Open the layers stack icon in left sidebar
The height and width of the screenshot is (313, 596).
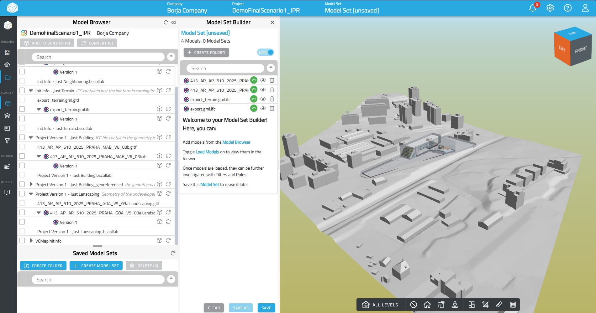pyautogui.click(x=7, y=116)
